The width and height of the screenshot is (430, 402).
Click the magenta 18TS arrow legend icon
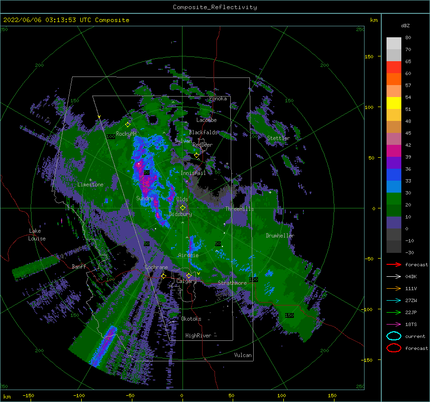[394, 325]
